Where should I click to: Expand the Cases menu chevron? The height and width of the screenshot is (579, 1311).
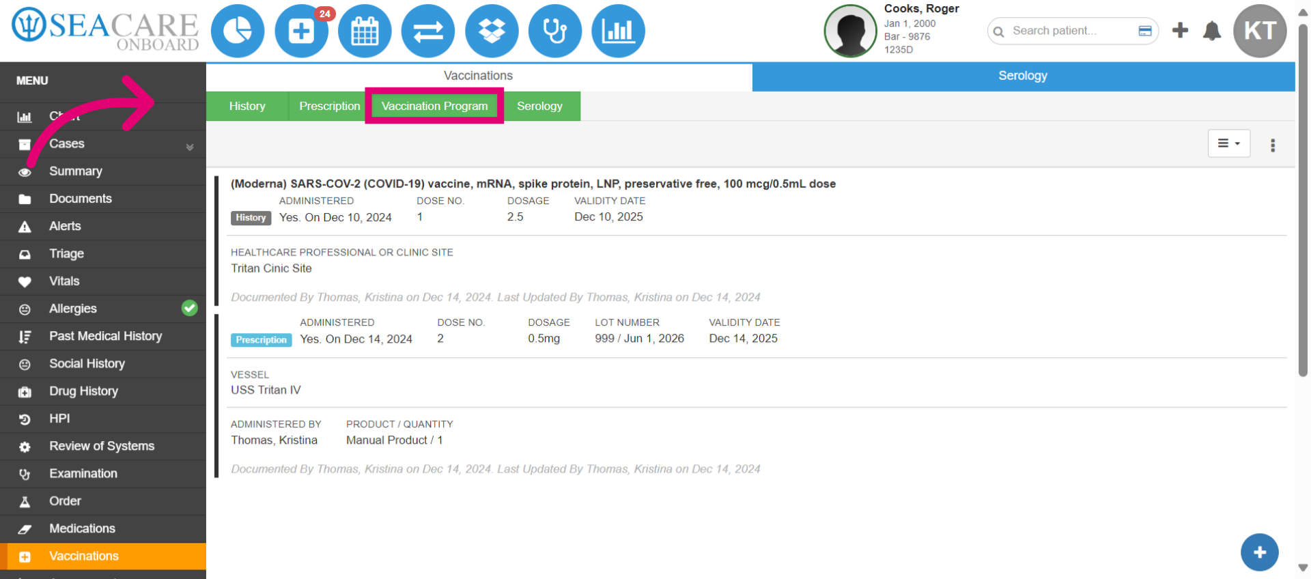pos(190,147)
